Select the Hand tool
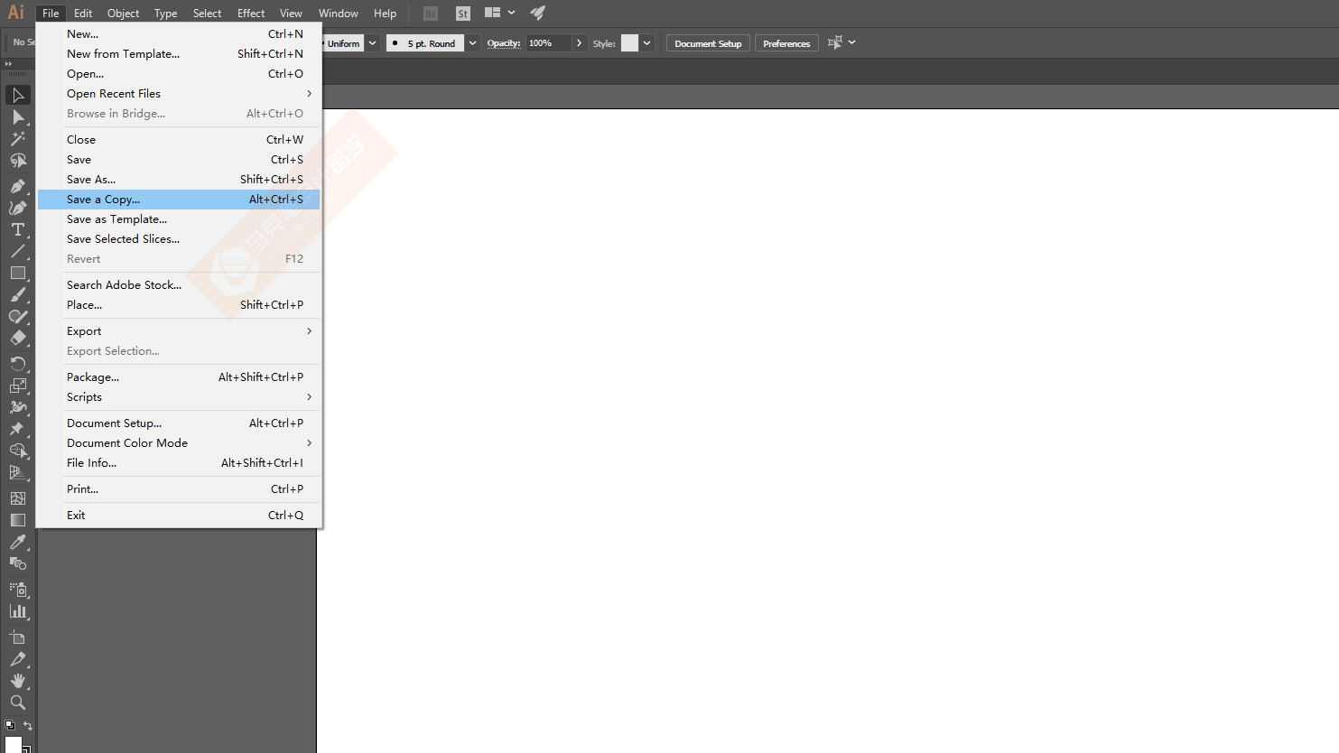The height and width of the screenshot is (753, 1339). coord(18,681)
